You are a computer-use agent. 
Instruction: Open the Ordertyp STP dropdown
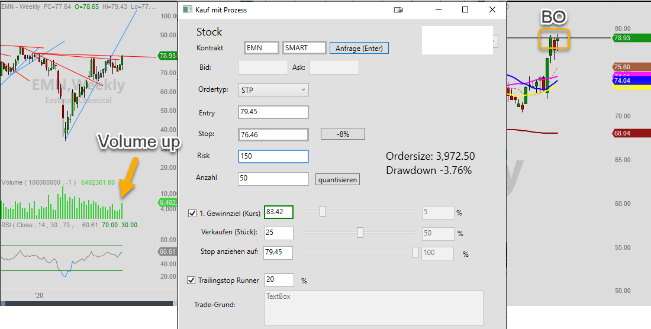coord(273,89)
